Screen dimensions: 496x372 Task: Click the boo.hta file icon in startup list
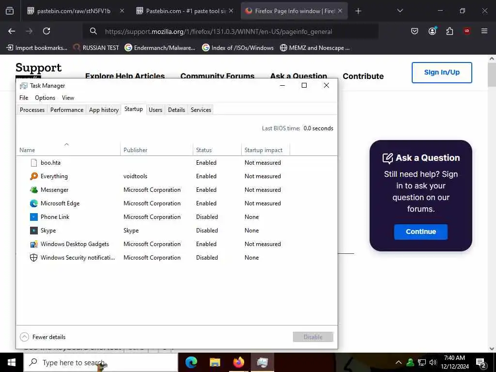click(34, 163)
